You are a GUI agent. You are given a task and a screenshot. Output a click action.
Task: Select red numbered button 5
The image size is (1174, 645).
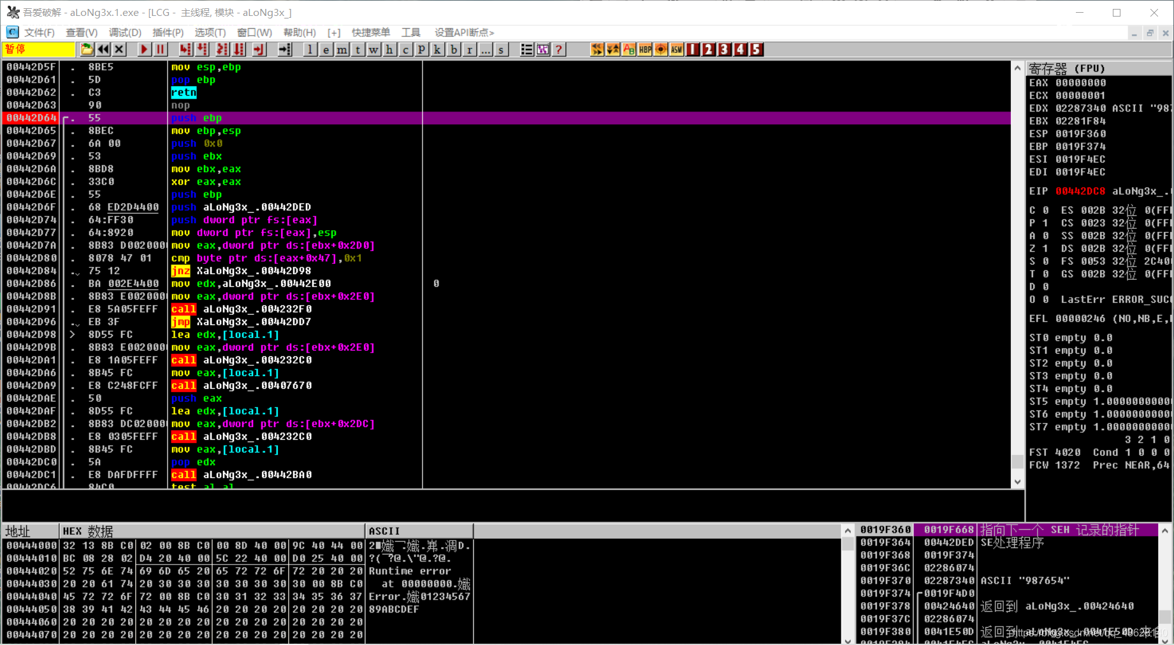pyautogui.click(x=757, y=50)
